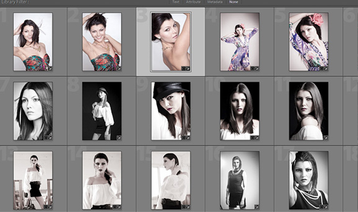The image size is (358, 212).
Task: Click the develop adjustments badge on photo 14
Action: pyautogui.click(x=119, y=206)
